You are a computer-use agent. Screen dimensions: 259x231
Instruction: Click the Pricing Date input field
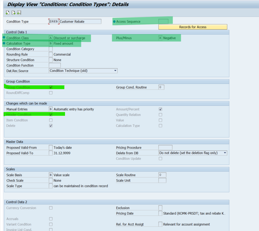[160, 213]
